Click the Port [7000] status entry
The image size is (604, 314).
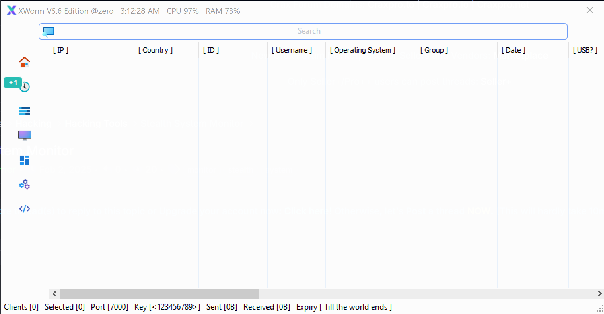(x=110, y=307)
